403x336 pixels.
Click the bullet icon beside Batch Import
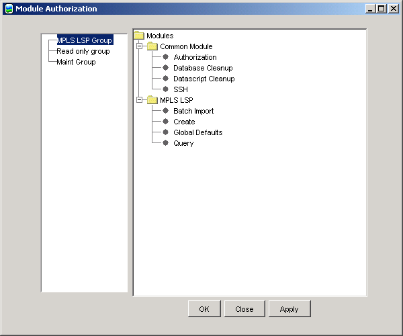tap(165, 110)
